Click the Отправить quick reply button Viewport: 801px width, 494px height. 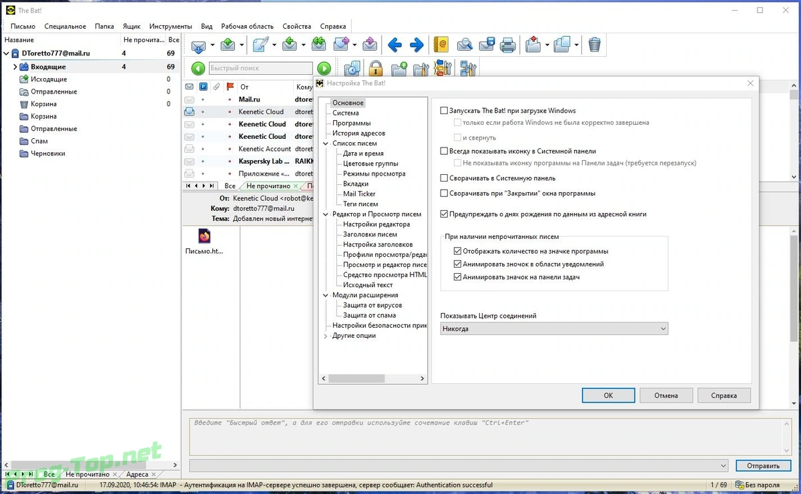coord(763,466)
